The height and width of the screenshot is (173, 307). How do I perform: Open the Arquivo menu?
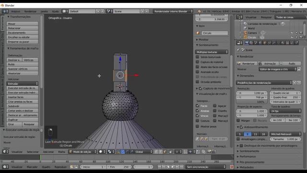tap(15, 12)
